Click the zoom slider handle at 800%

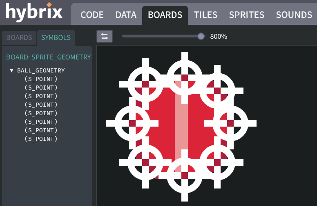tap(201, 36)
